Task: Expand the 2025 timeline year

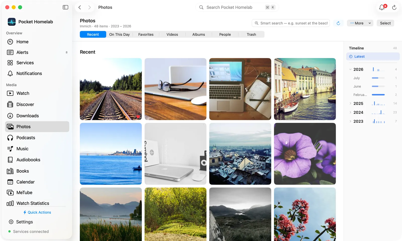Action: 350,104
